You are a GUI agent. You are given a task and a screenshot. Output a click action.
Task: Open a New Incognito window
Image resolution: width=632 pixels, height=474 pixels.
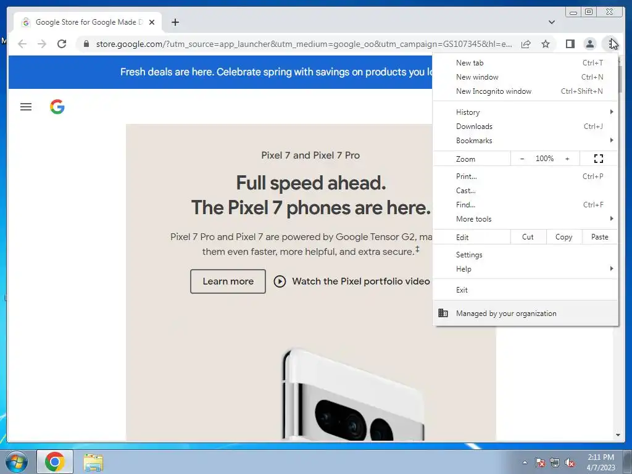coord(525,91)
